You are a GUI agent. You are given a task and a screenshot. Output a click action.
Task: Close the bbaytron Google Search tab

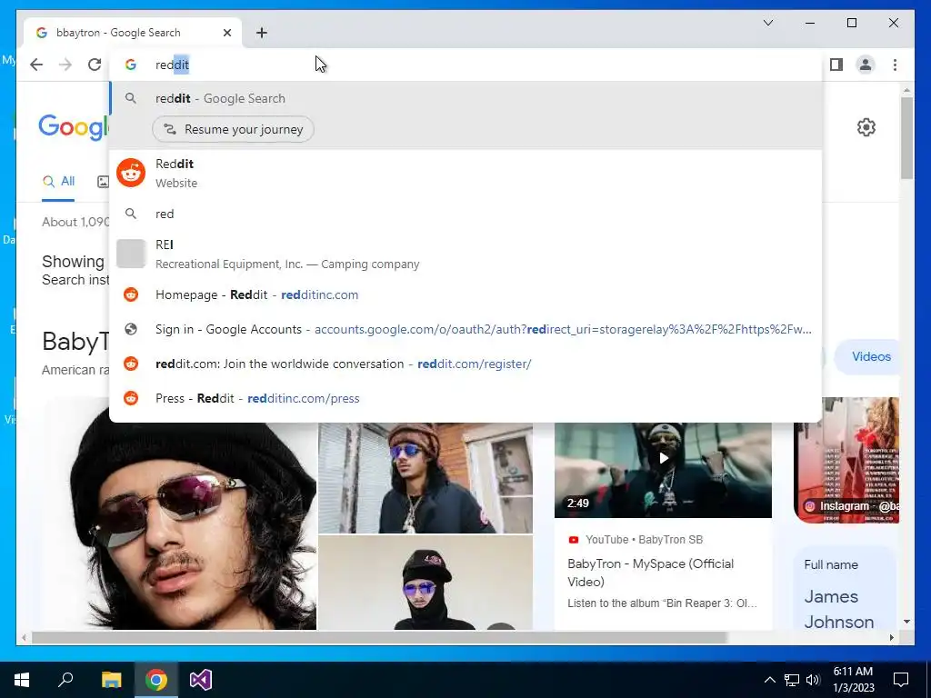click(x=226, y=33)
